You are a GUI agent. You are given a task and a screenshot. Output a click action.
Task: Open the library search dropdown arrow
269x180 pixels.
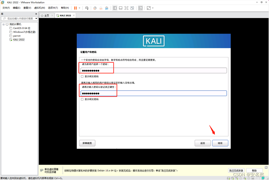click(x=36, y=19)
